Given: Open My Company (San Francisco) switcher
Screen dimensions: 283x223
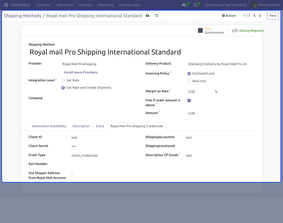Looking at the screenshot, I should (x=225, y=5).
